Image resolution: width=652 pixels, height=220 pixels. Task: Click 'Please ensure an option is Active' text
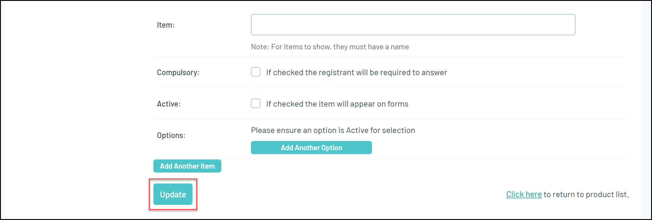coord(333,130)
